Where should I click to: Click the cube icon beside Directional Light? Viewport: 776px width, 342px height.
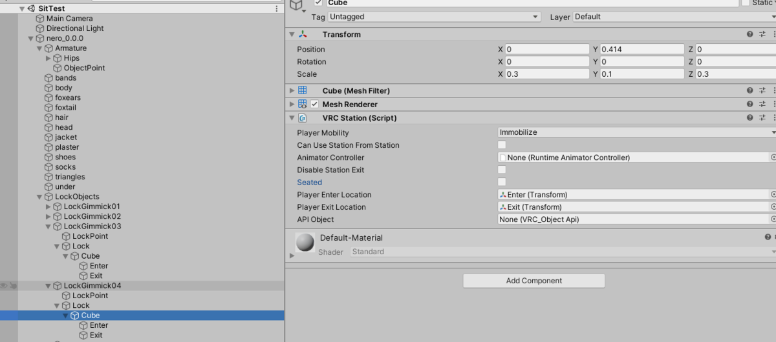click(x=40, y=28)
